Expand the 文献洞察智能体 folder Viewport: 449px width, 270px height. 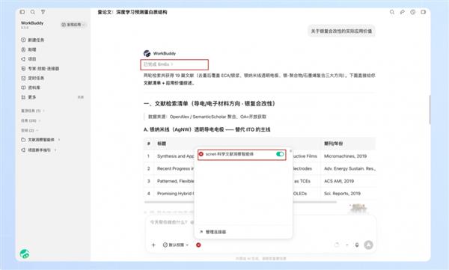point(40,139)
